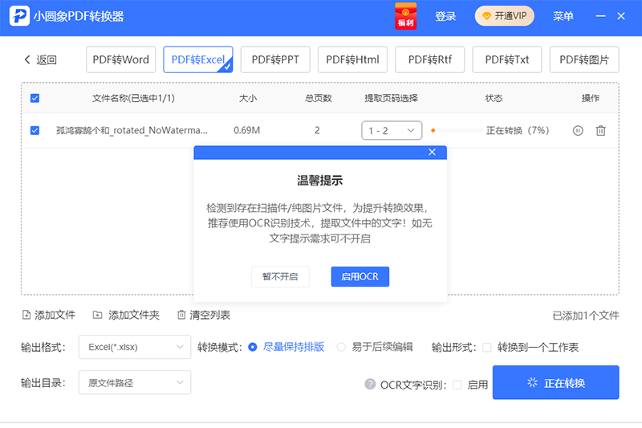Image resolution: width=642 pixels, height=428 pixels.
Task: Select 易于后续编辑 conversion mode
Action: [x=341, y=347]
